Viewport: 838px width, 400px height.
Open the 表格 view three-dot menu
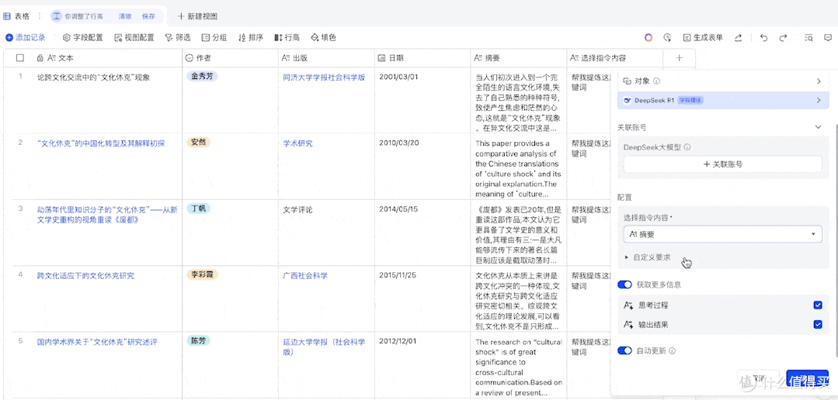click(39, 16)
